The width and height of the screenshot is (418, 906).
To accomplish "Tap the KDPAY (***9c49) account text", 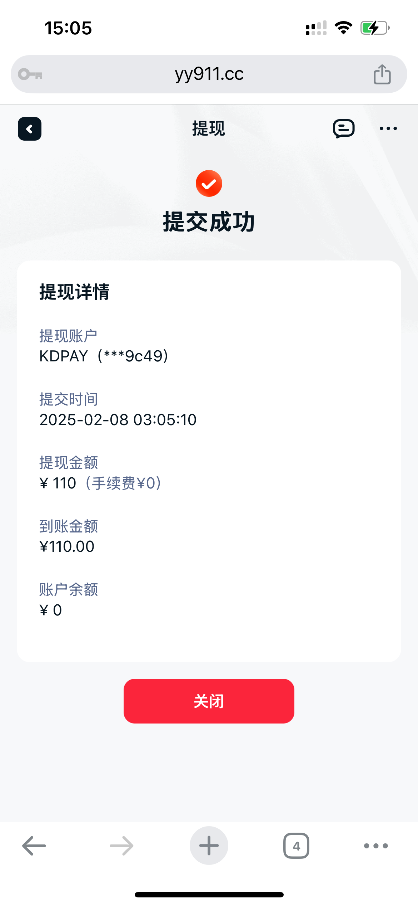I will (104, 356).
